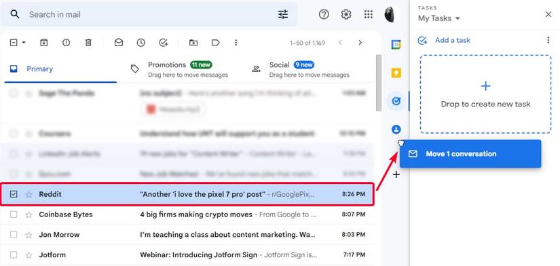Close the Tasks panel
560x266 pixels.
[548, 14]
